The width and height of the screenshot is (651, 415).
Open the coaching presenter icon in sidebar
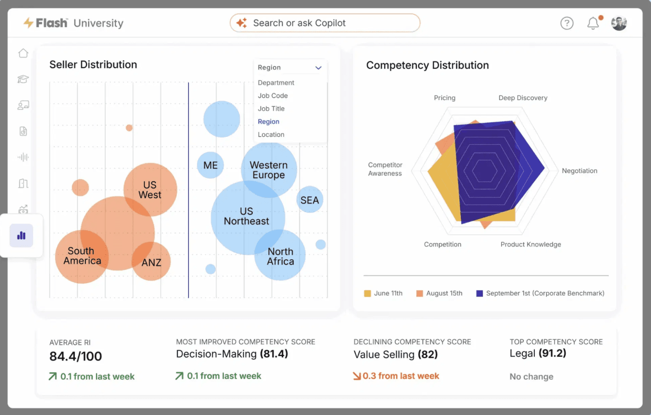[23, 105]
